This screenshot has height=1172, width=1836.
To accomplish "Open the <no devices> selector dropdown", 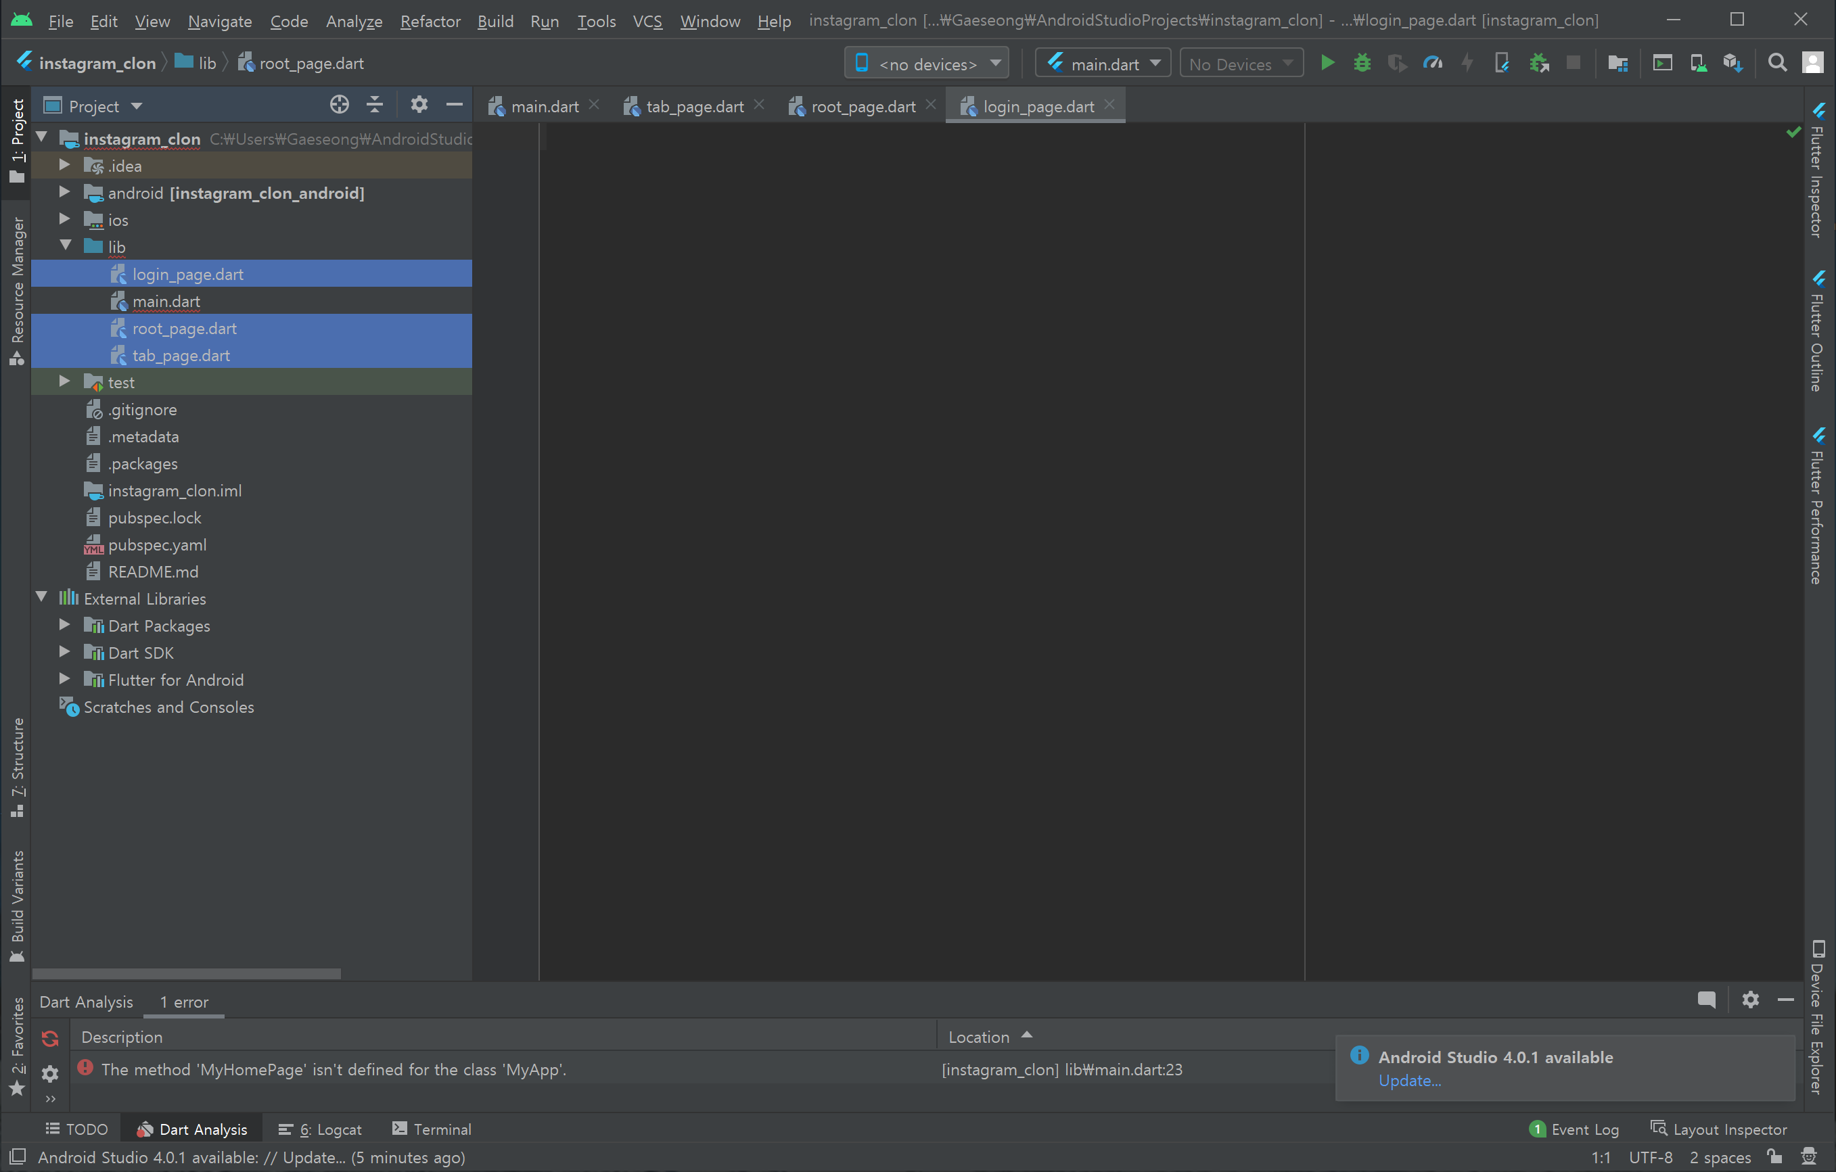I will coord(925,64).
